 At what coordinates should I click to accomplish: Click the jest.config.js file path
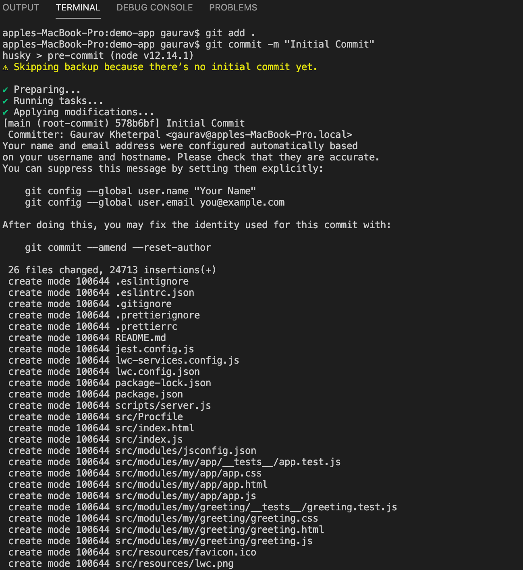[x=154, y=349]
